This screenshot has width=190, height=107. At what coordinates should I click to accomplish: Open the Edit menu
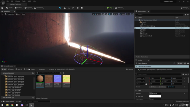[x=12, y=1]
